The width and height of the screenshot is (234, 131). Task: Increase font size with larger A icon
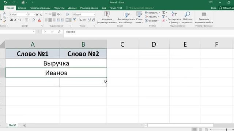coord(37,15)
